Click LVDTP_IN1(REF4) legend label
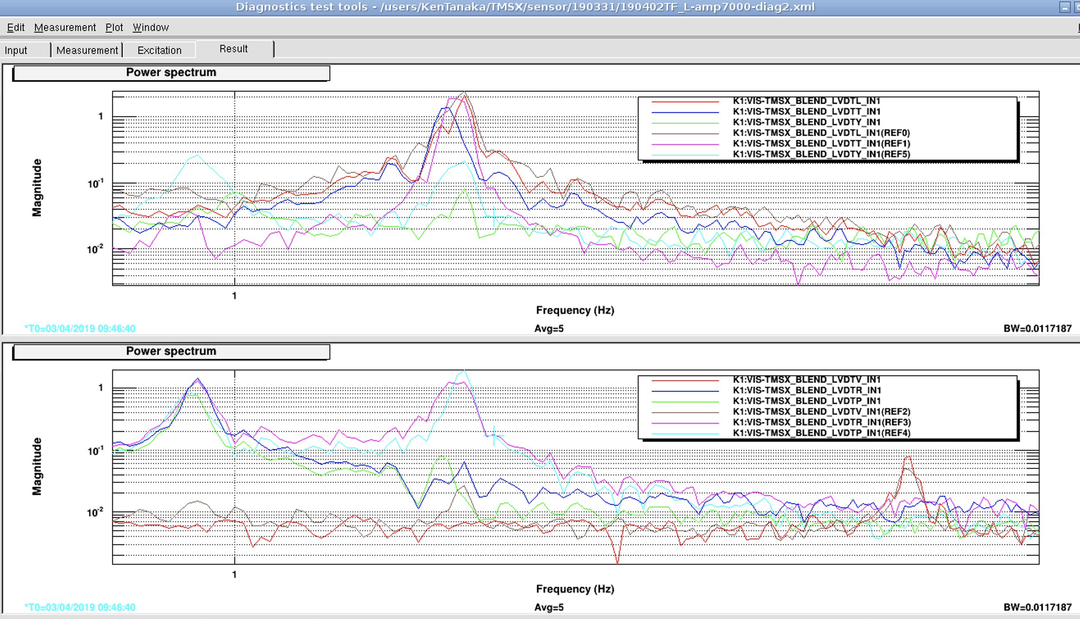The width and height of the screenshot is (1080, 619). (821, 433)
